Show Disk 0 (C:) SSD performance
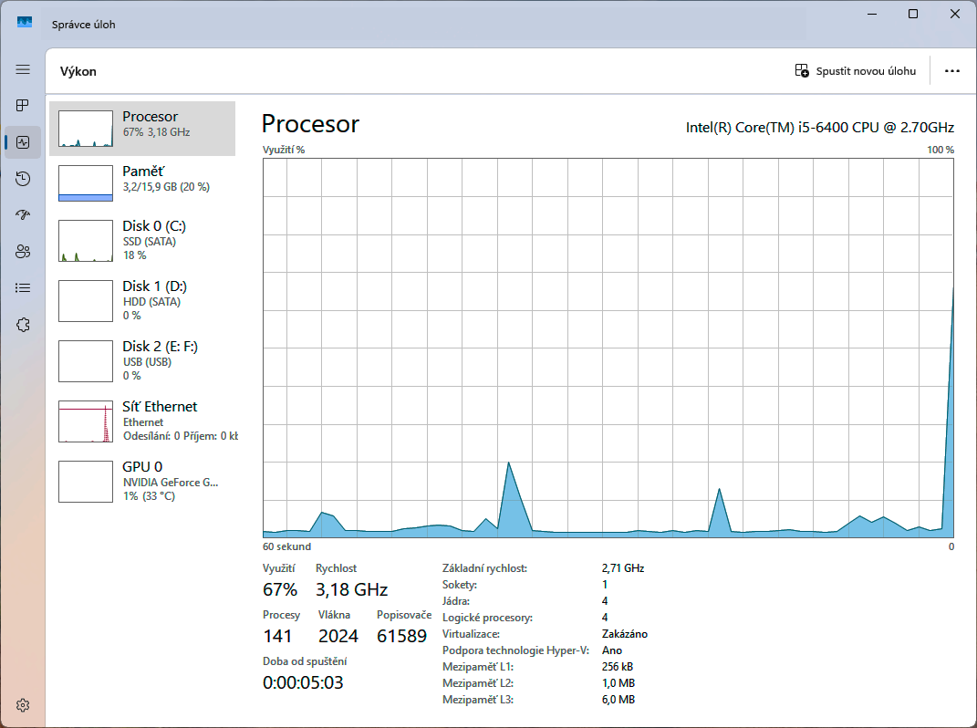Image resolution: width=977 pixels, height=728 pixels. tap(142, 240)
